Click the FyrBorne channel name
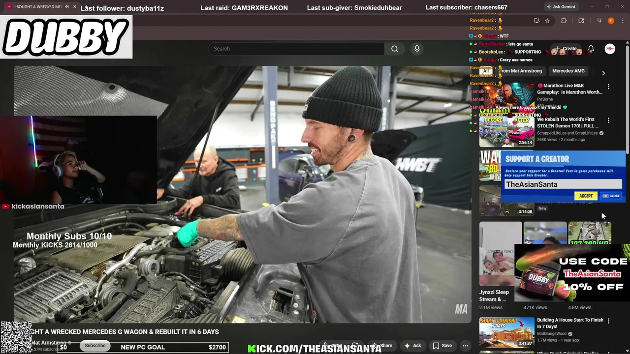630x354 pixels. (x=545, y=99)
